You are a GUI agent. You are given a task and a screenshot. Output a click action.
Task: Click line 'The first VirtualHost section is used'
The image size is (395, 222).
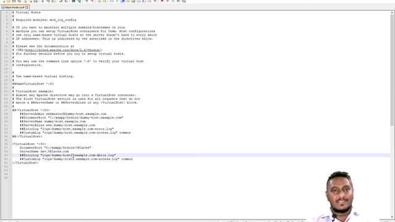point(77,99)
